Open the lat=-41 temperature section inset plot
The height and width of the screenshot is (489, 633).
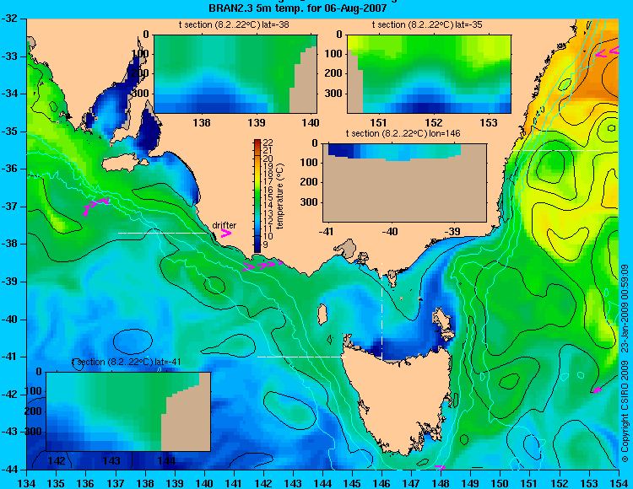pyautogui.click(x=128, y=411)
